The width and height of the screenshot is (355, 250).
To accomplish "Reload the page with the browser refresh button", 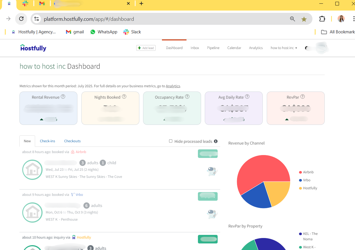I will click(21, 19).
